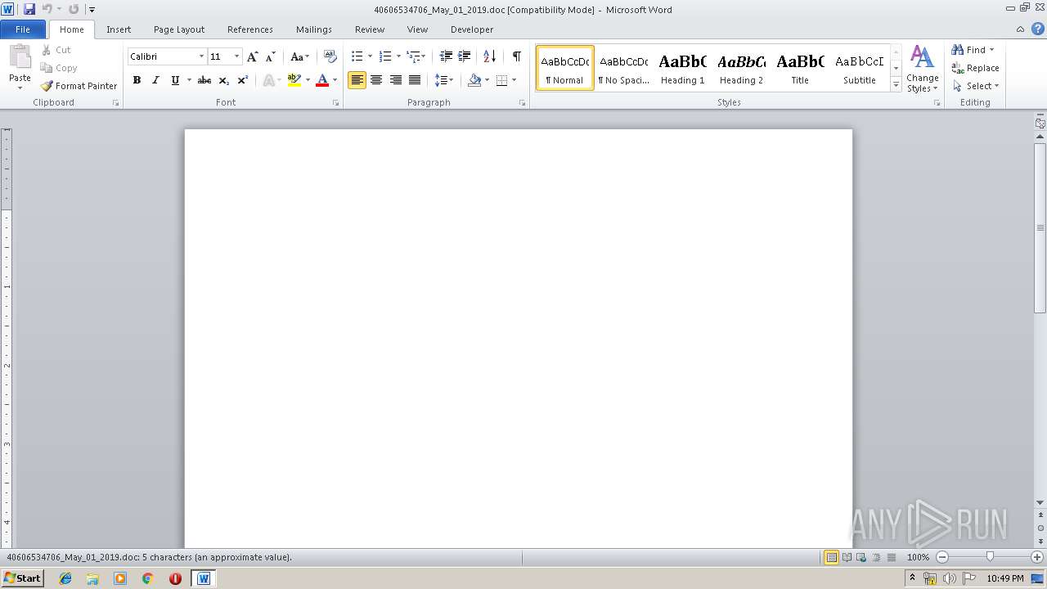The width and height of the screenshot is (1047, 589).
Task: Toggle Strikethrough formatting
Action: click(204, 80)
